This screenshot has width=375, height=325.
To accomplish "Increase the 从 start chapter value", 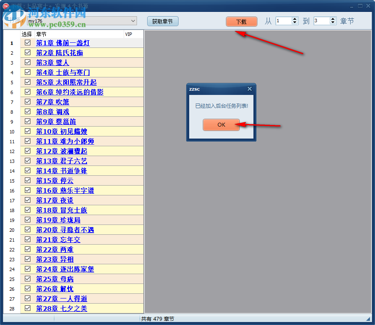I will tap(295, 19).
